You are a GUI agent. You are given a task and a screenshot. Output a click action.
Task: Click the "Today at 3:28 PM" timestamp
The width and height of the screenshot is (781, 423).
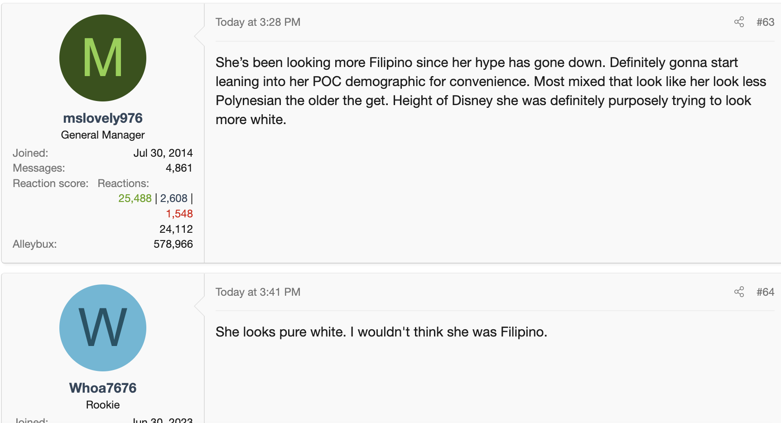258,22
